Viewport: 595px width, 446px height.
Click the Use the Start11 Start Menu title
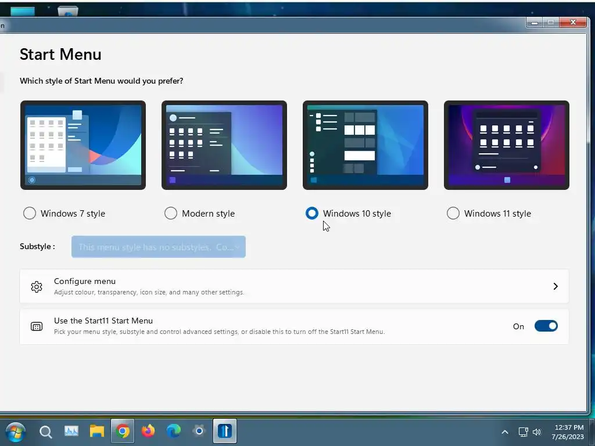(103, 321)
